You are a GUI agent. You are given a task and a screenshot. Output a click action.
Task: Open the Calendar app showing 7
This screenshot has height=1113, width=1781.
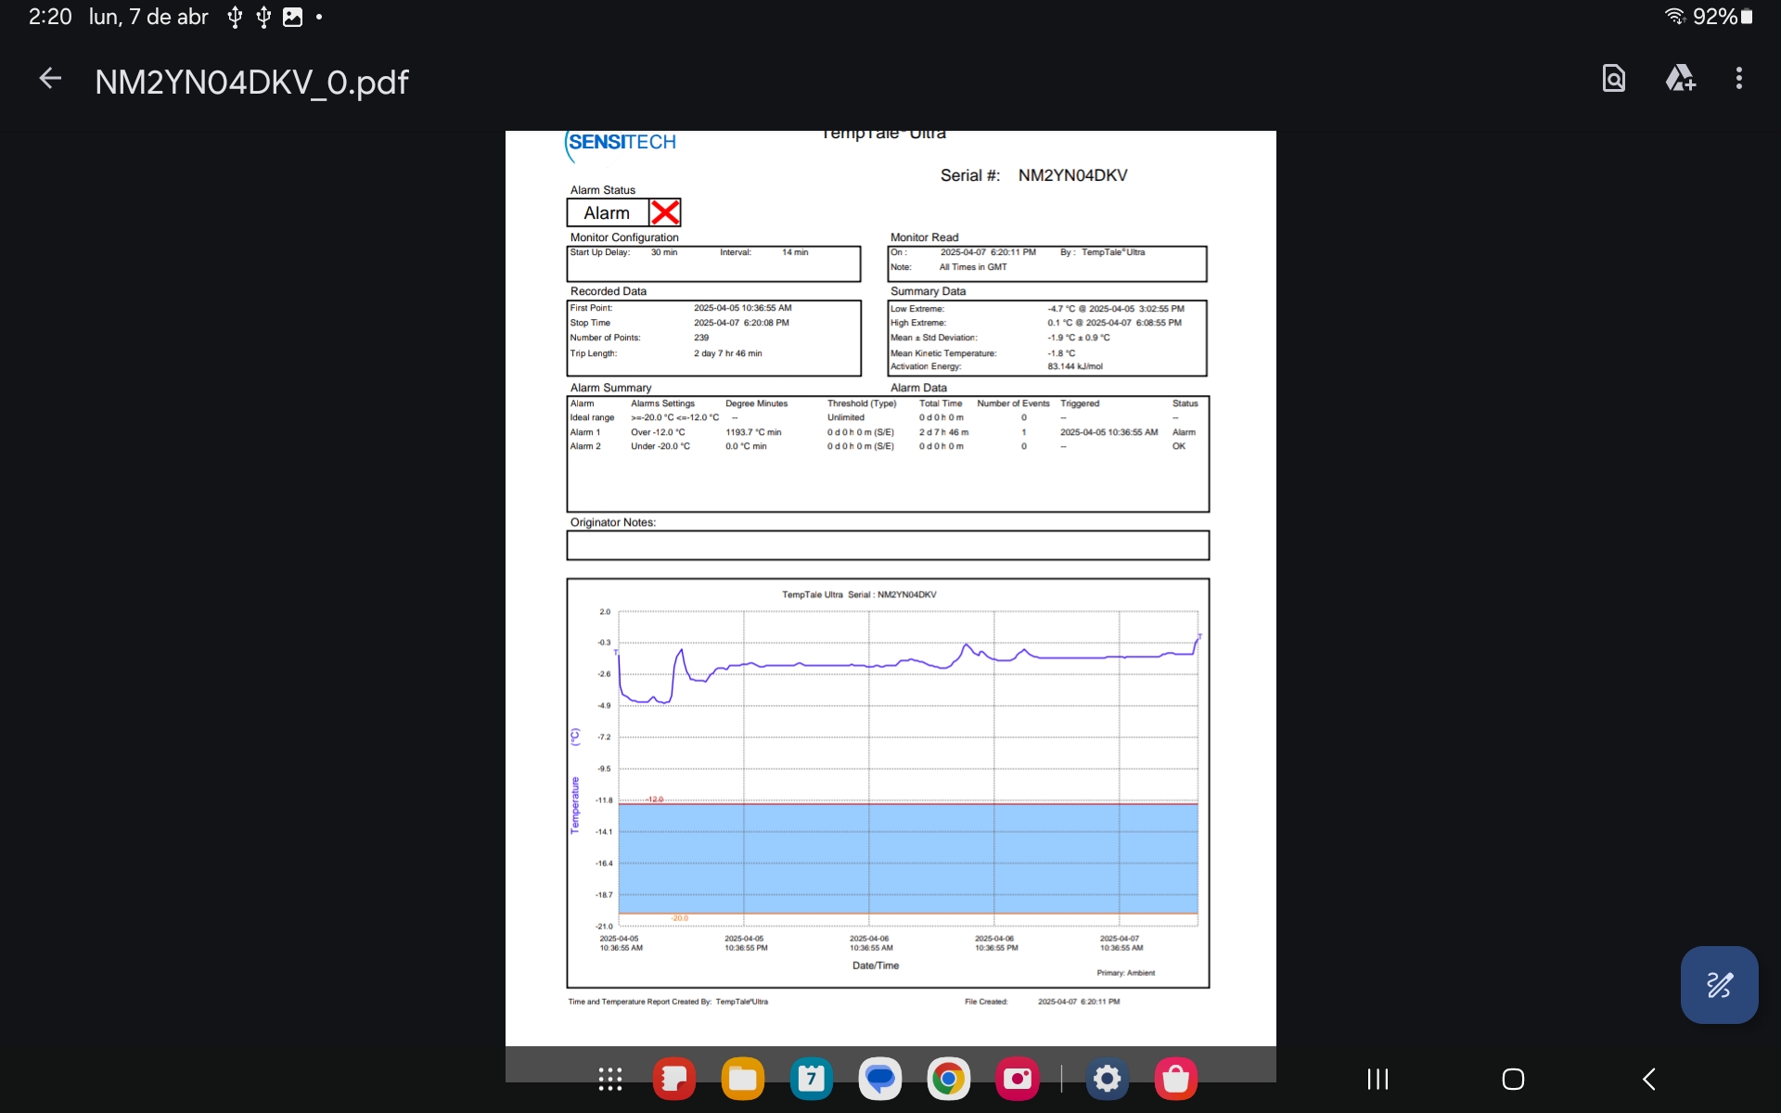point(812,1079)
